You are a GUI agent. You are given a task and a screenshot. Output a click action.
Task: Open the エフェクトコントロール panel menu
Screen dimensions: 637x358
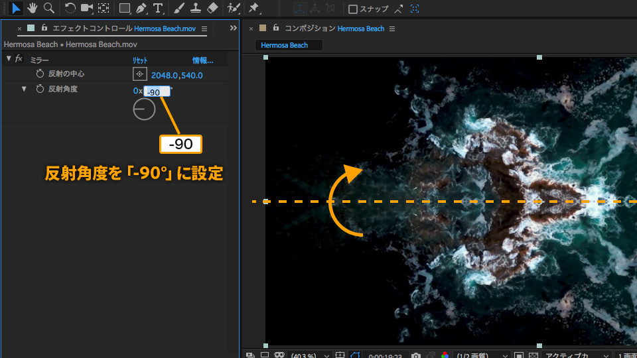pos(204,29)
